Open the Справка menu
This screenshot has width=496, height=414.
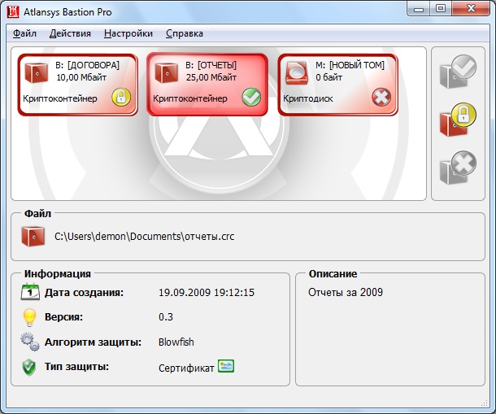click(185, 33)
